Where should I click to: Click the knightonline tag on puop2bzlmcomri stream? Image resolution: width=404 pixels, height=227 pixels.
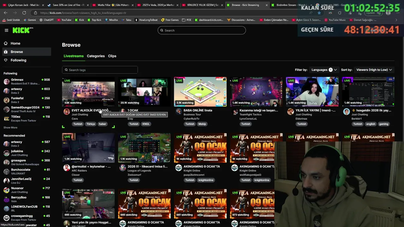[206, 180]
